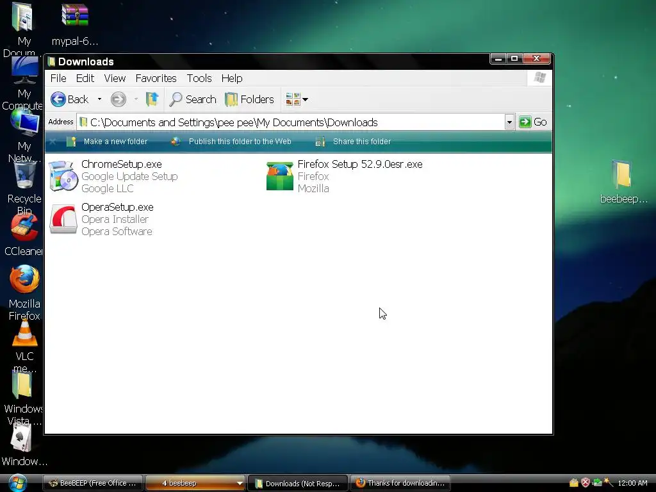The height and width of the screenshot is (492, 656).
Task: Maximize the Downloads window
Action: [x=514, y=58]
